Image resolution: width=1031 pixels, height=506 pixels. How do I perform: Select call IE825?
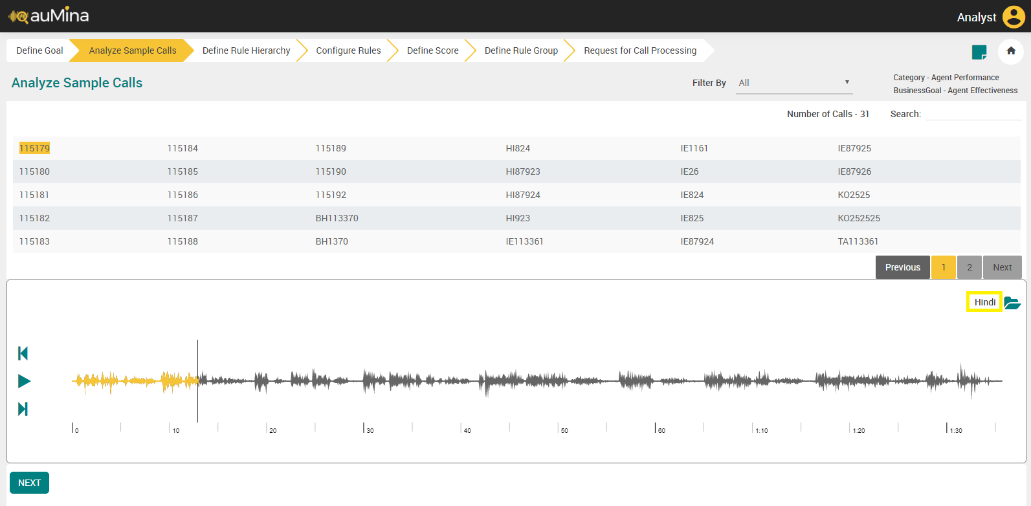(692, 218)
